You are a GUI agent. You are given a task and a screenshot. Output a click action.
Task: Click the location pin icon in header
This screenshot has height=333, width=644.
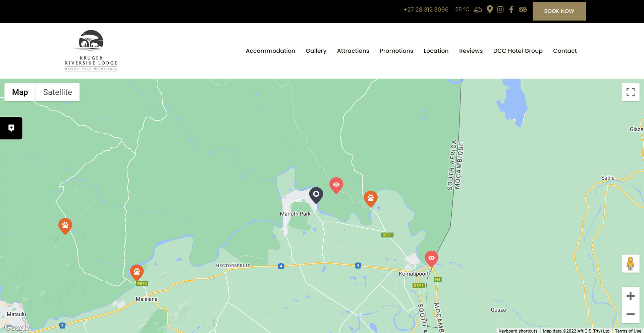click(x=490, y=9)
